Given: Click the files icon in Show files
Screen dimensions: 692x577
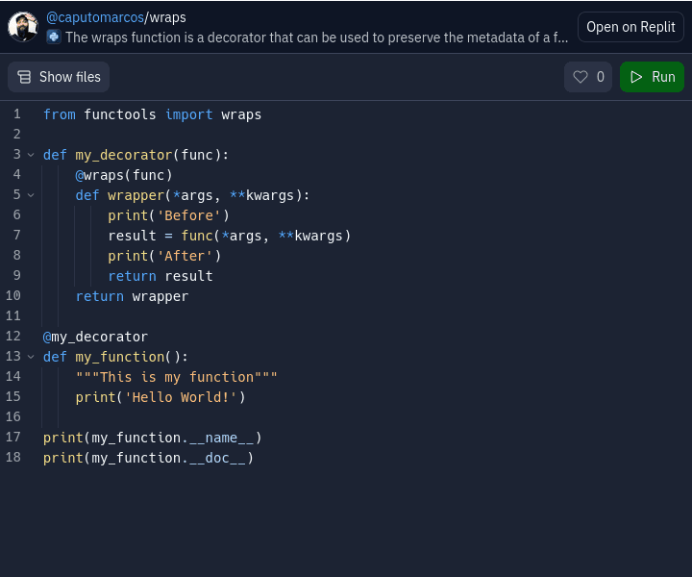Looking at the screenshot, I should tap(24, 77).
